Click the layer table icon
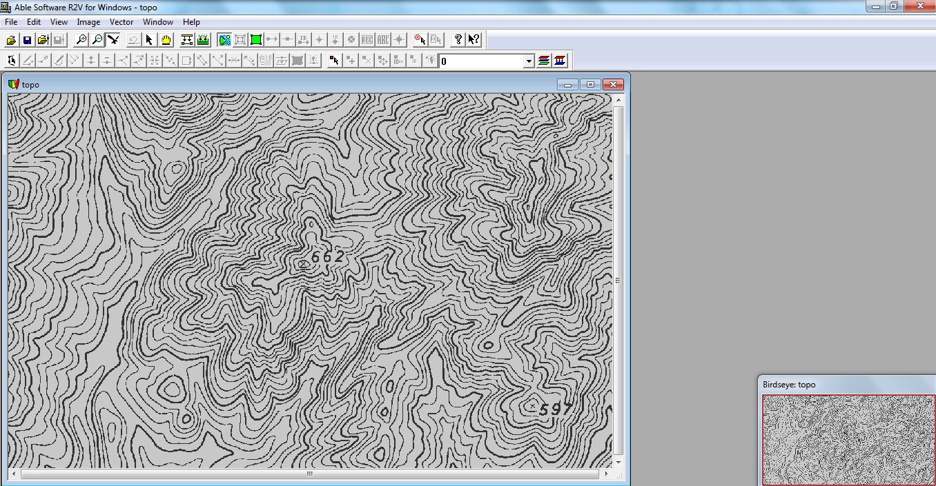Image resolution: width=936 pixels, height=486 pixels. tap(560, 61)
